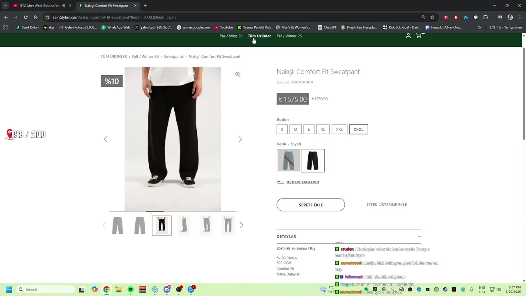Select the black sweatpant thumbnail

click(162, 225)
